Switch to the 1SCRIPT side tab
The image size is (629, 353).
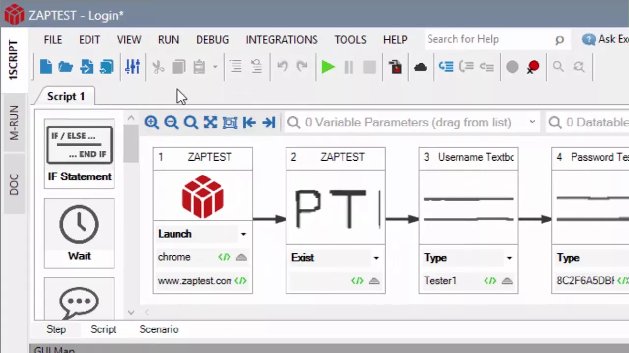[x=13, y=60]
